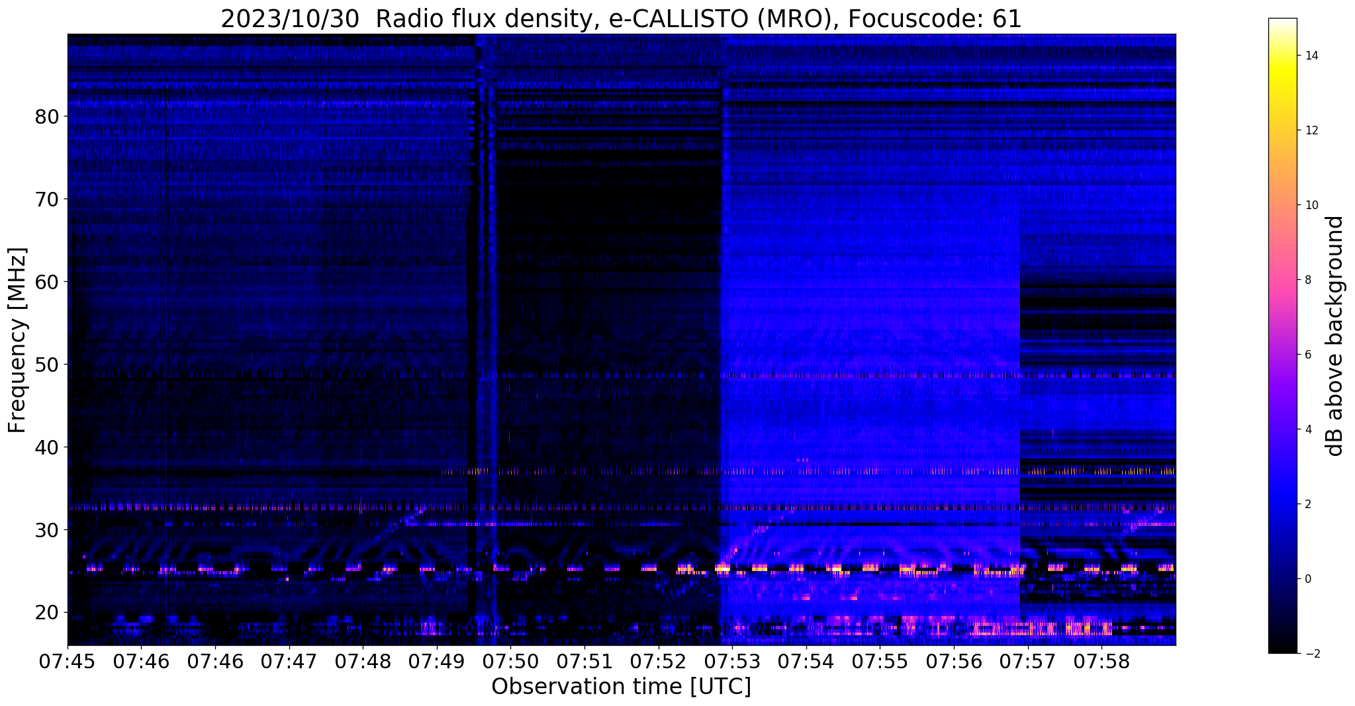Click the 40 MHz frequency tick label
Image resolution: width=1355 pixels, height=706 pixels.
[x=46, y=447]
